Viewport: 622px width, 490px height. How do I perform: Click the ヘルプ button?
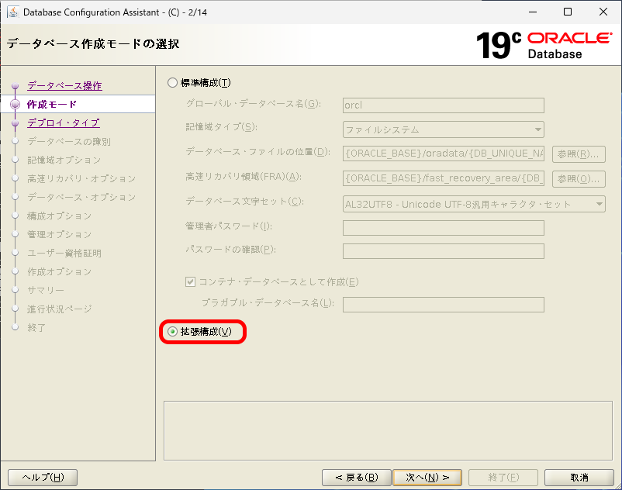click(42, 477)
